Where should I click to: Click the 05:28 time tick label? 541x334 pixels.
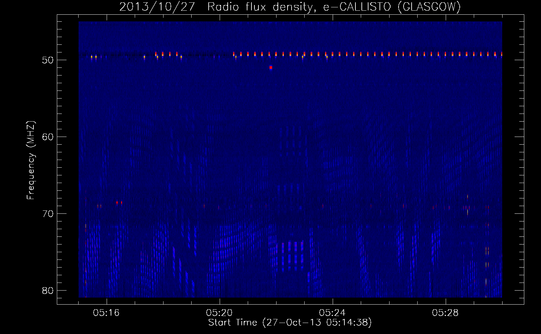(445, 313)
